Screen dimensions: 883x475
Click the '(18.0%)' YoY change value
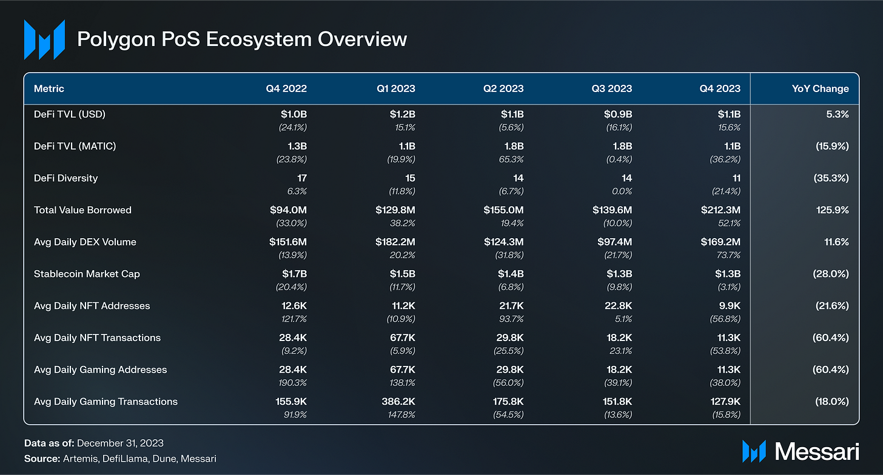point(831,401)
